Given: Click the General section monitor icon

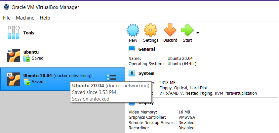Looking at the screenshot, I should 132,49.
